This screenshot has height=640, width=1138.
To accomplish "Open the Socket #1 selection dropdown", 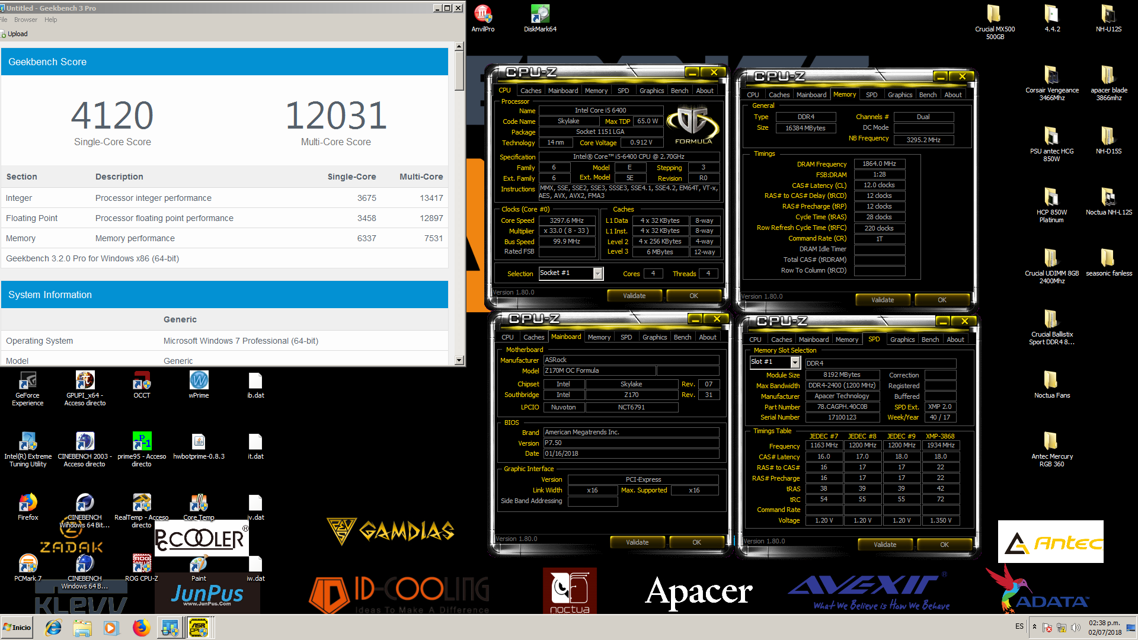I will [597, 273].
